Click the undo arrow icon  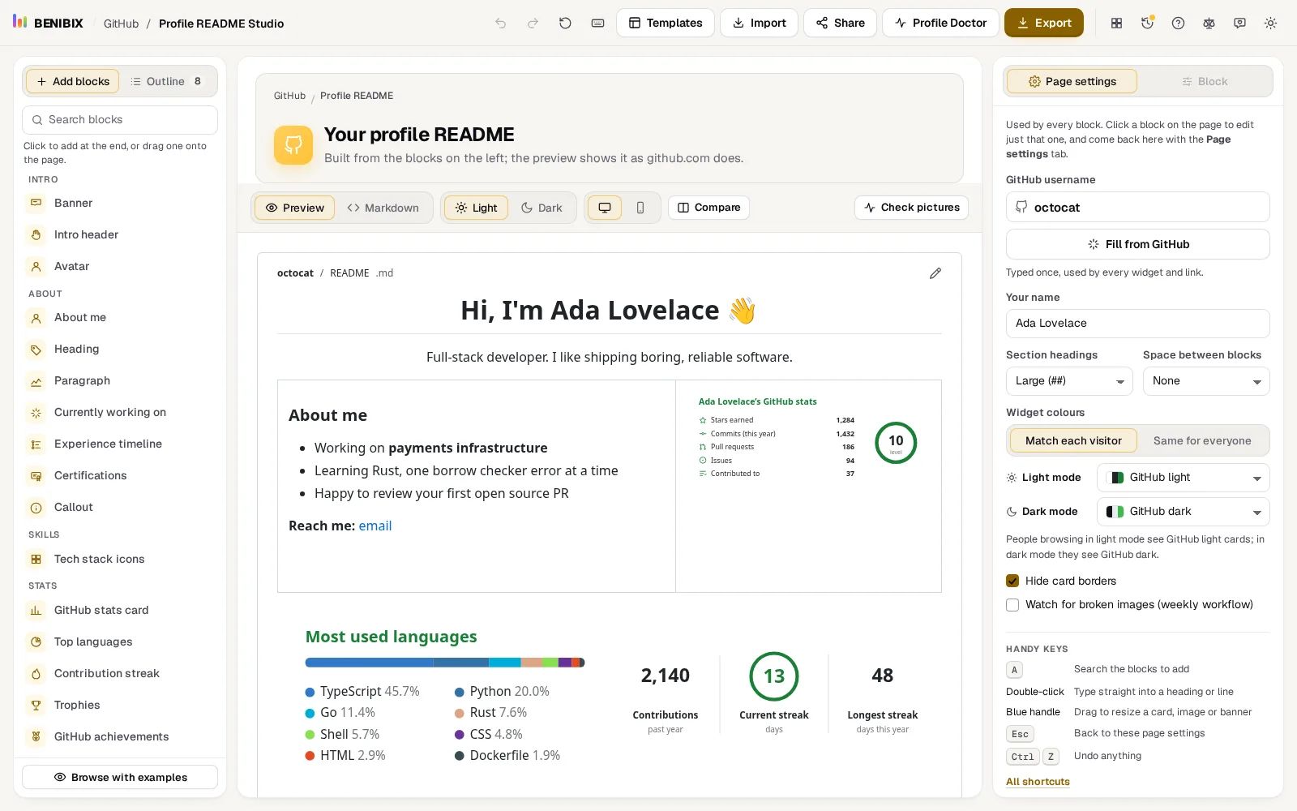[x=501, y=24]
